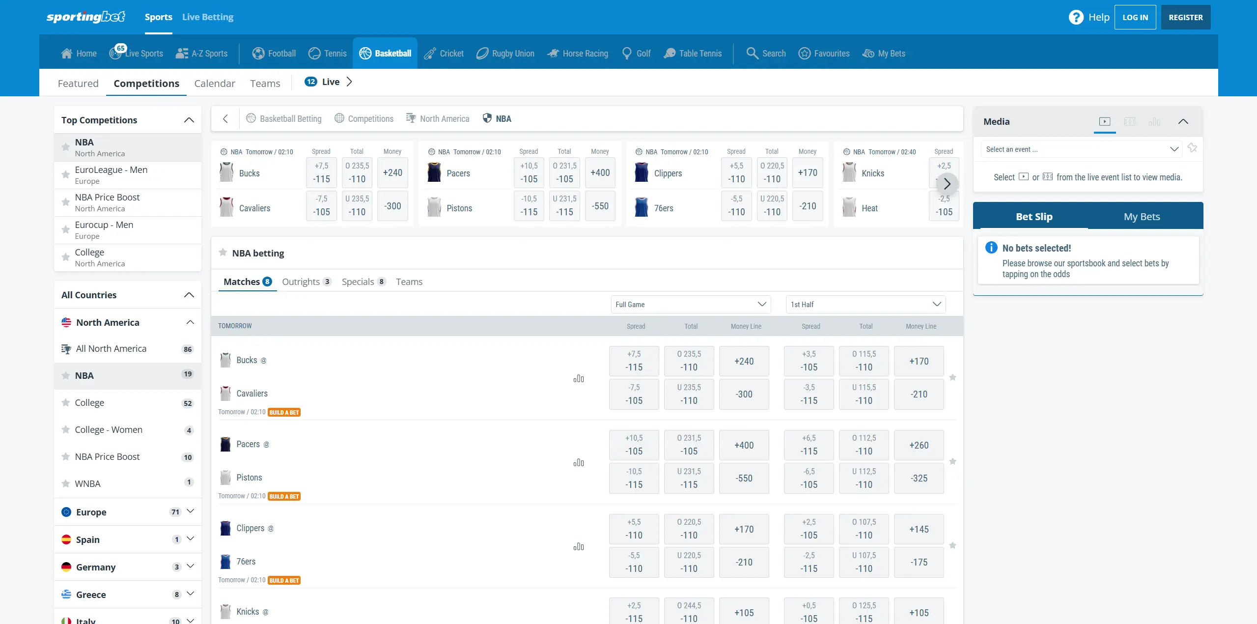The image size is (1257, 624).
Task: Star the Pacers Pistons match
Action: coord(952,461)
